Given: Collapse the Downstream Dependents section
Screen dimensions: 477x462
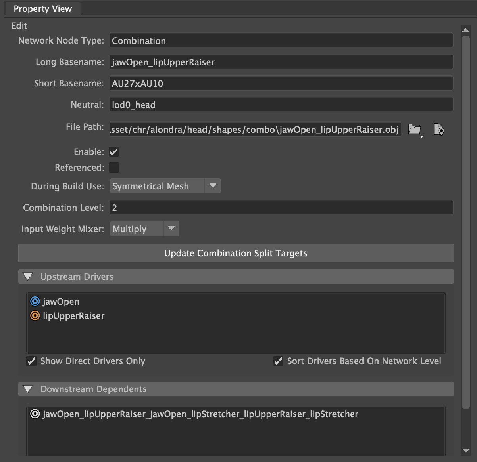Looking at the screenshot, I should pos(28,389).
